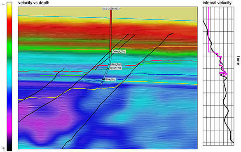Image resolution: width=241 pixels, height=152 pixels.
Task: Click the interval velocity plot title
Action: (217, 3)
